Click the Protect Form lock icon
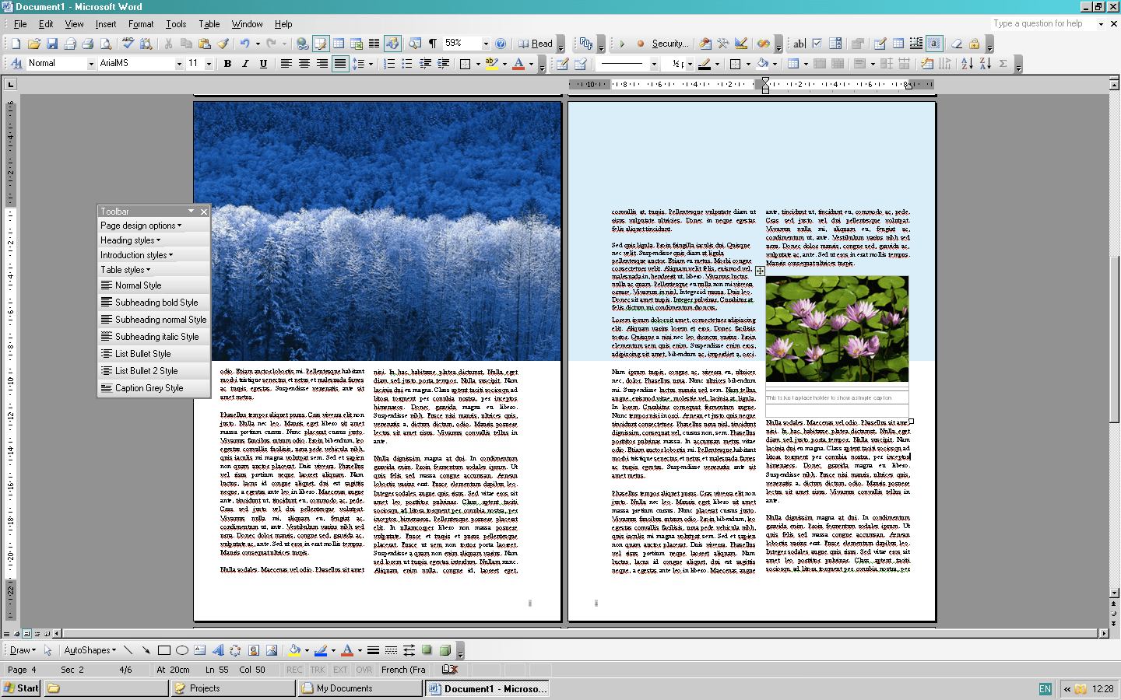Image resolution: width=1121 pixels, height=700 pixels. 974,44
